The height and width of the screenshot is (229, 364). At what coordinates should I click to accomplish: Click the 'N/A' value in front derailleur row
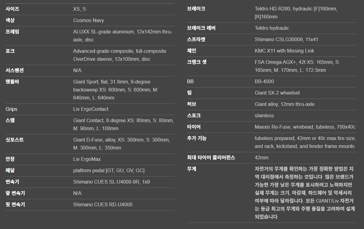click(x=77, y=193)
